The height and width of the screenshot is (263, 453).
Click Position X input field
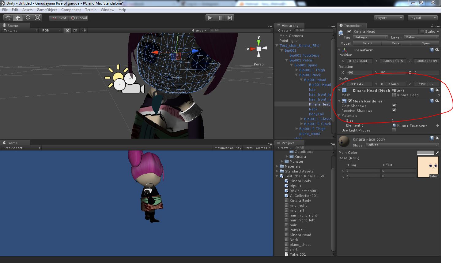[x=359, y=61]
